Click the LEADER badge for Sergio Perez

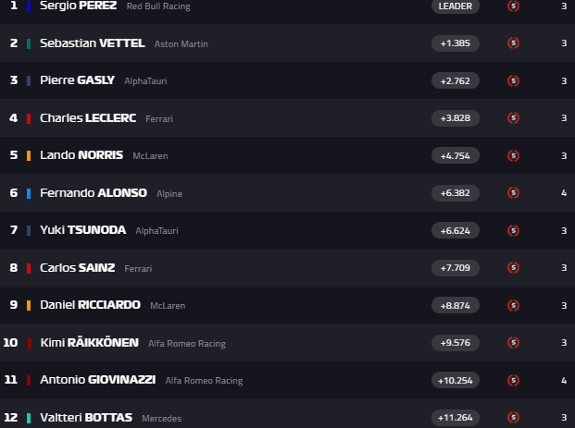pyautogui.click(x=455, y=6)
